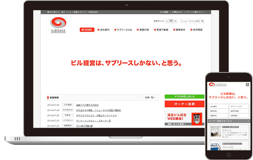Click the green スマホ対応しました banner
Image resolution: width=253 pixels, height=160 pixels.
click(x=184, y=96)
